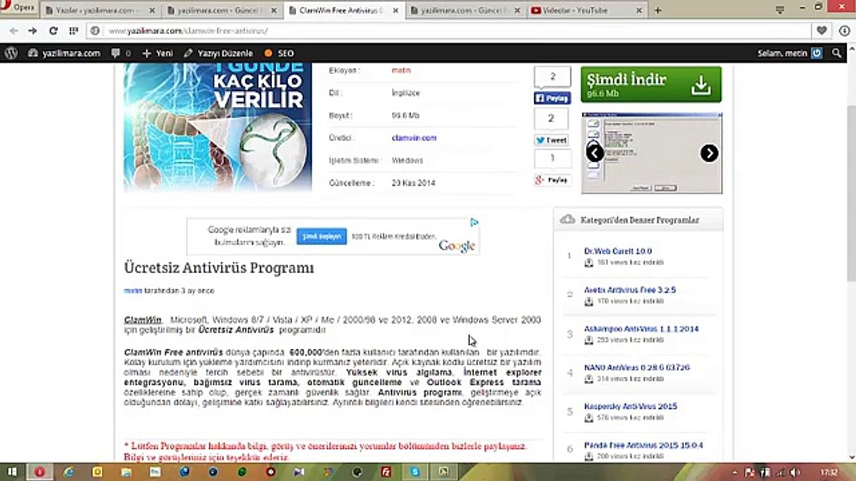Click the Şimdi Başlayın ad button

(x=322, y=236)
